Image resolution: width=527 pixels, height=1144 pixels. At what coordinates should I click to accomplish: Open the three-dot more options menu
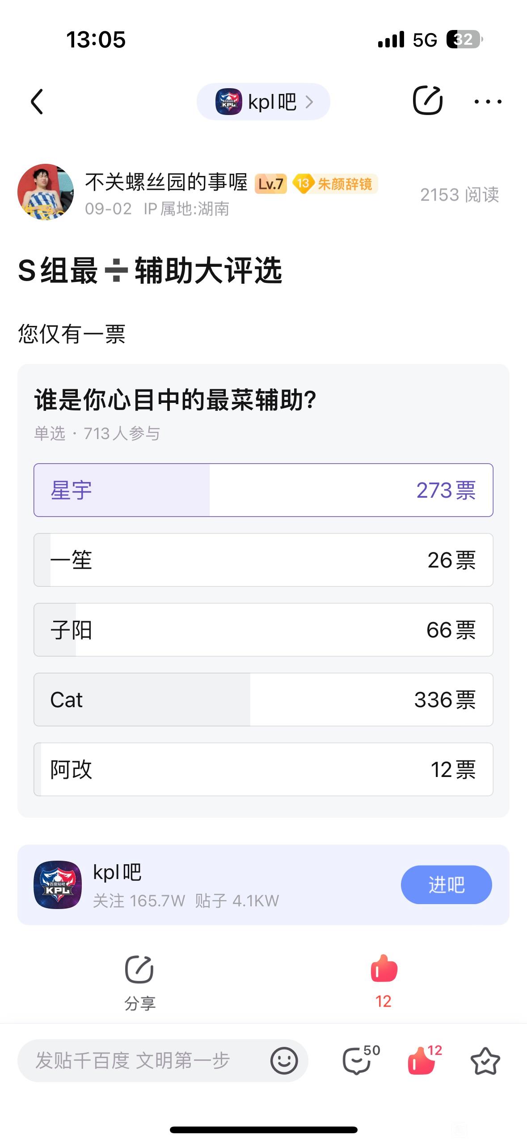click(488, 102)
